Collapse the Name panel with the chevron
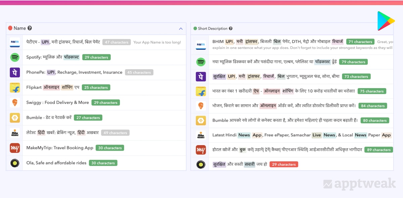Viewport: 403px width, 198px height. click(x=181, y=29)
